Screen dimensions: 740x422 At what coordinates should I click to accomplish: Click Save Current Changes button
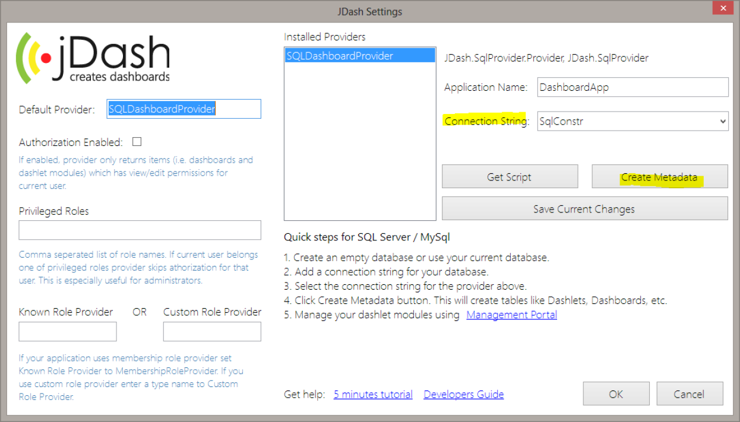click(x=585, y=209)
